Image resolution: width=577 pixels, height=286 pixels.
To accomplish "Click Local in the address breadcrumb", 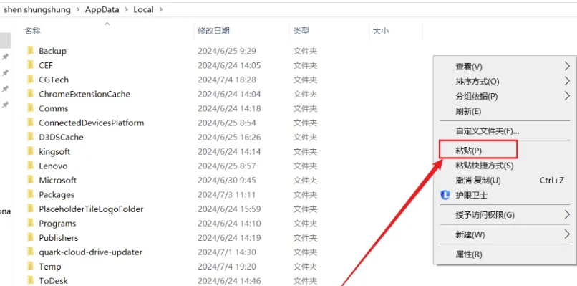I will tap(143, 10).
